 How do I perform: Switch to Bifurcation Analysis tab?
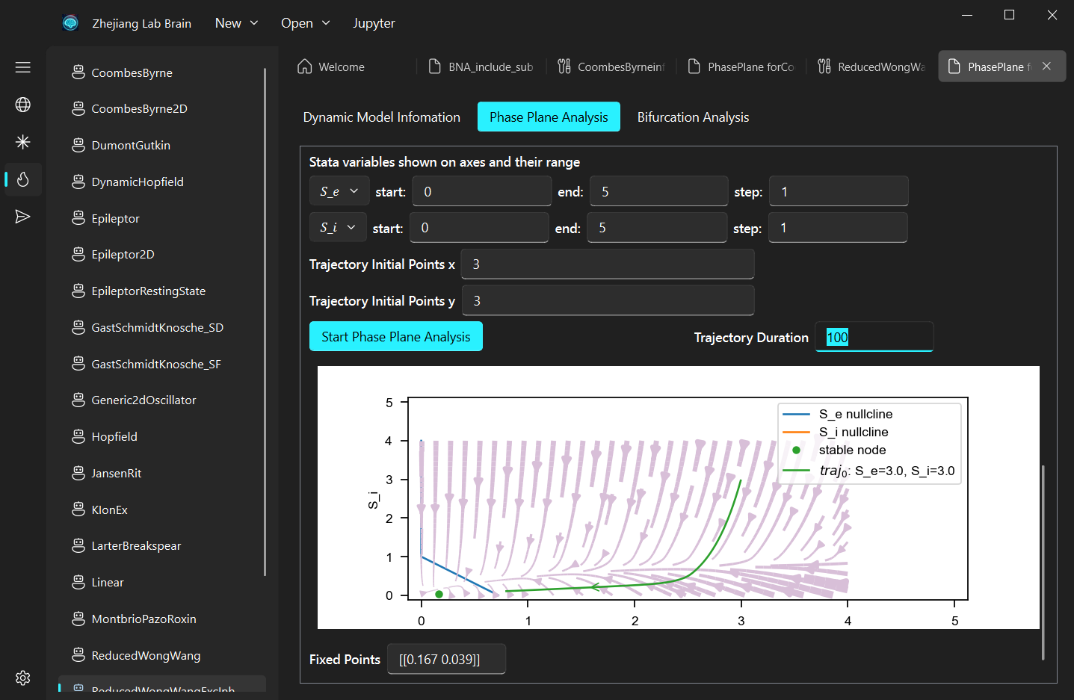pyautogui.click(x=693, y=117)
